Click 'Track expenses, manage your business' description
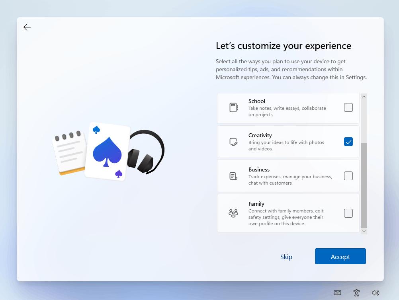Screen dimensions: 399x300 point(290,180)
